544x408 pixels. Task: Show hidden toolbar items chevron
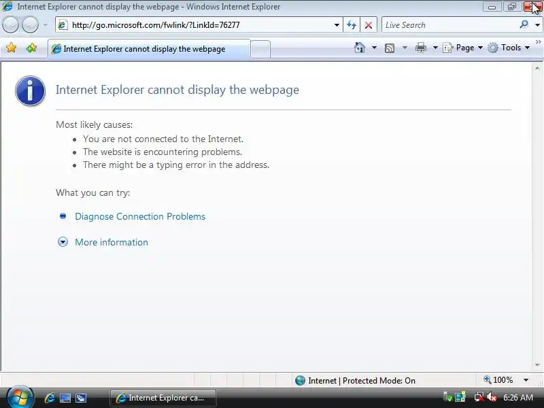pos(538,42)
